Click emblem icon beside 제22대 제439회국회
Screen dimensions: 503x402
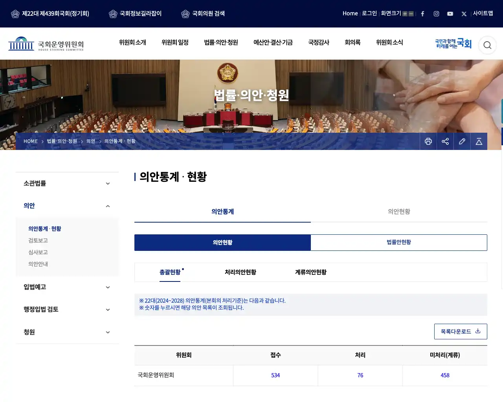pyautogui.click(x=15, y=14)
